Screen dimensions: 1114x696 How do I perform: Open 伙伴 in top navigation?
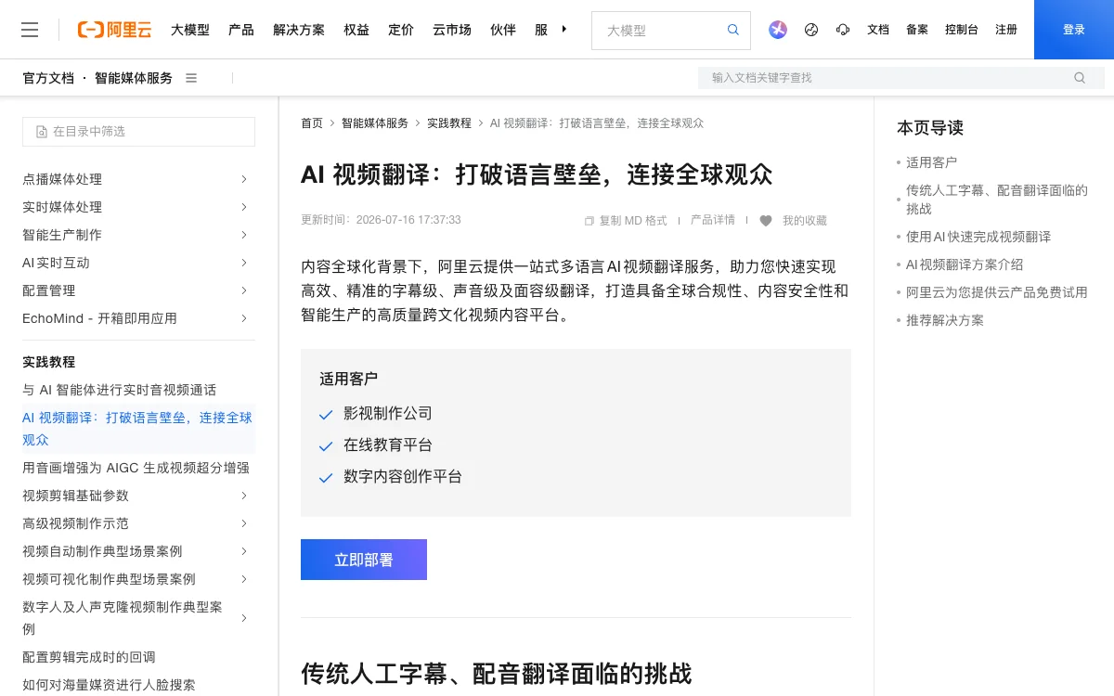pyautogui.click(x=503, y=30)
